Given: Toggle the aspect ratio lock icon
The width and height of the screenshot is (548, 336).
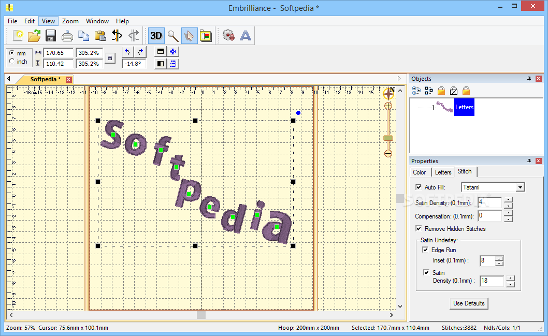Looking at the screenshot, I should [x=110, y=59].
